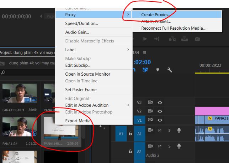Screen dimensions: 229x163
Task: Click the Linked Selection icon in timeline
Action: (145, 70)
